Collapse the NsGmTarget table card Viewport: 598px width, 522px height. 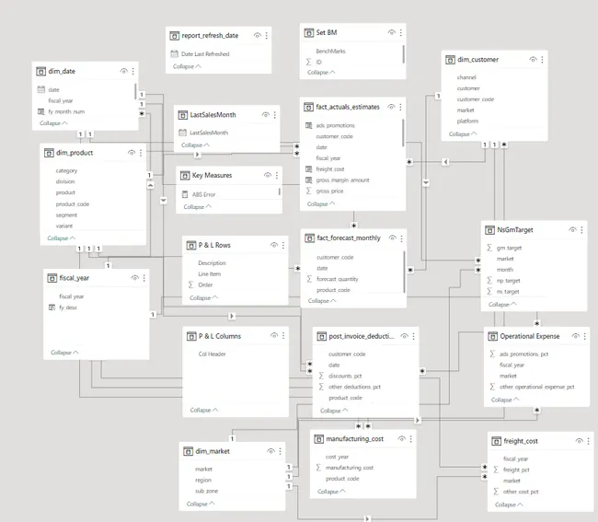tap(502, 305)
